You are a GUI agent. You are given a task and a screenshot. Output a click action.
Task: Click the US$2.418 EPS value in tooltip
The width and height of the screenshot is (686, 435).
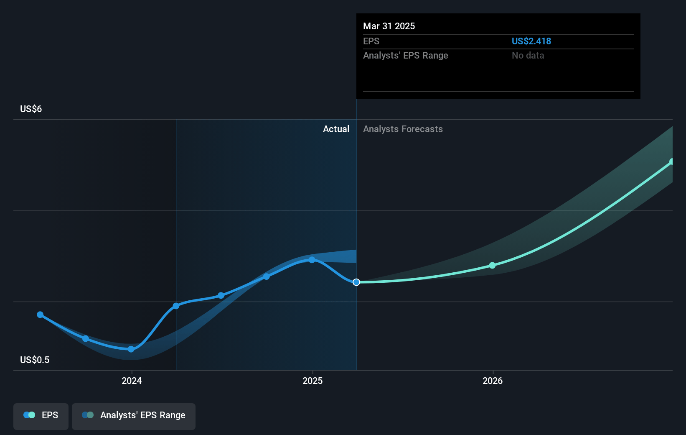[531, 41]
